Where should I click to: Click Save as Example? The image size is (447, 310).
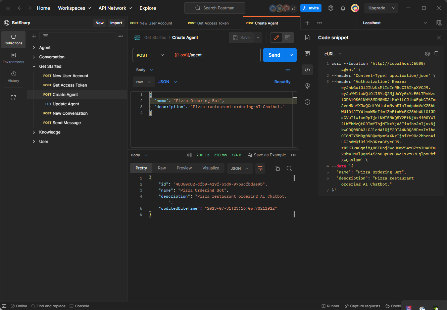point(266,155)
